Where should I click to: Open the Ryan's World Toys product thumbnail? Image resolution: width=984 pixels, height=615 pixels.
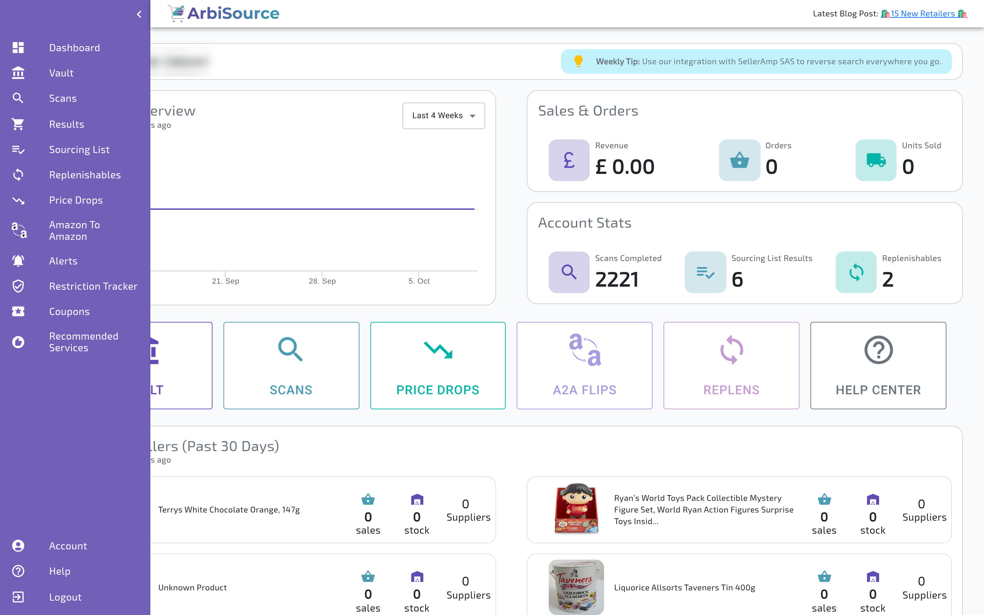pos(576,508)
